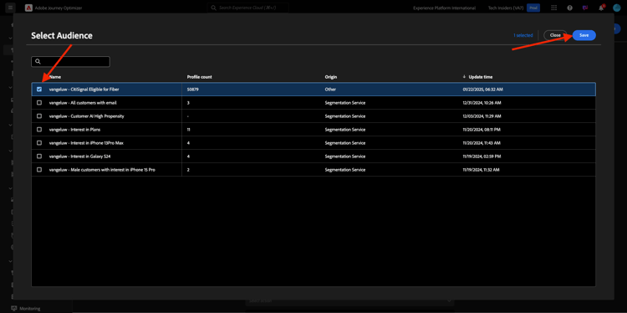Click the Adobe logo in the header
627x313 pixels.
point(28,8)
